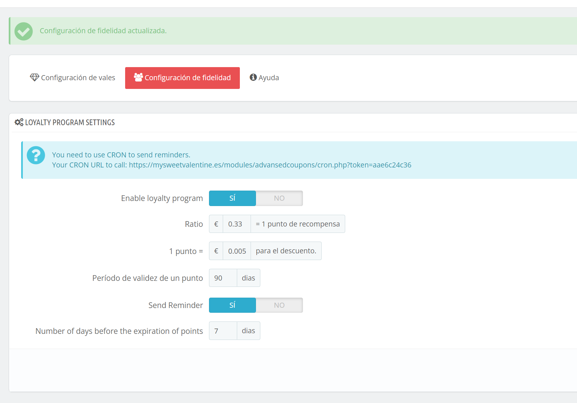Click the diamond icon for Configuración de vales
Screen dimensions: 577x403
[x=35, y=78]
